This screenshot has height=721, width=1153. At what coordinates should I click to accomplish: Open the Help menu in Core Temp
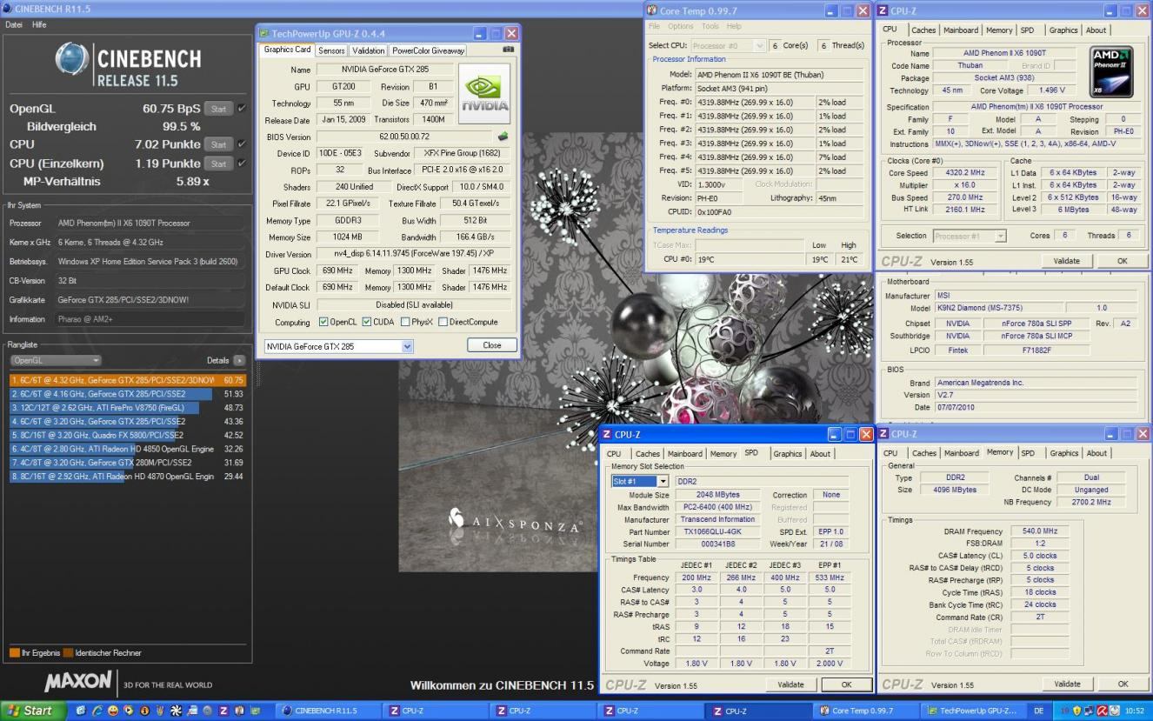click(x=735, y=26)
